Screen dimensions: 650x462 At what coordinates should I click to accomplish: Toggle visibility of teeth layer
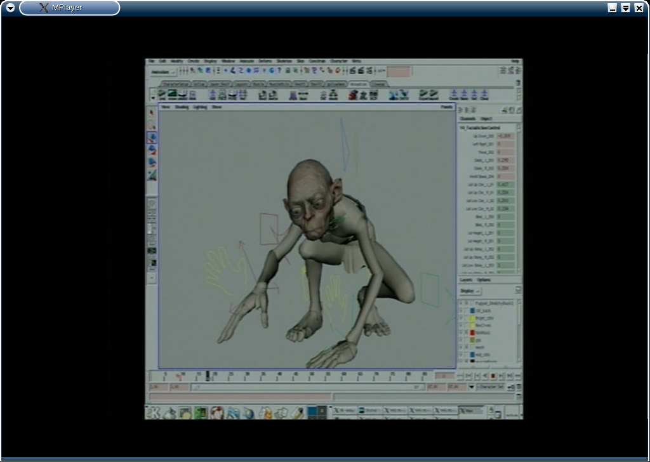[461, 348]
